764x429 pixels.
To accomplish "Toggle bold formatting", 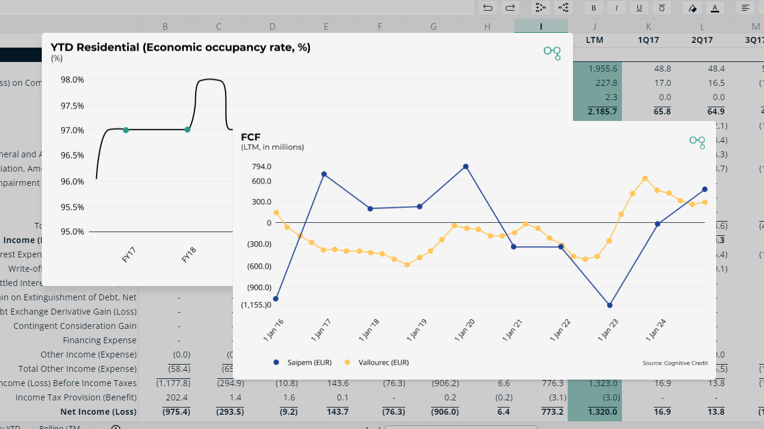I will coord(594,8).
